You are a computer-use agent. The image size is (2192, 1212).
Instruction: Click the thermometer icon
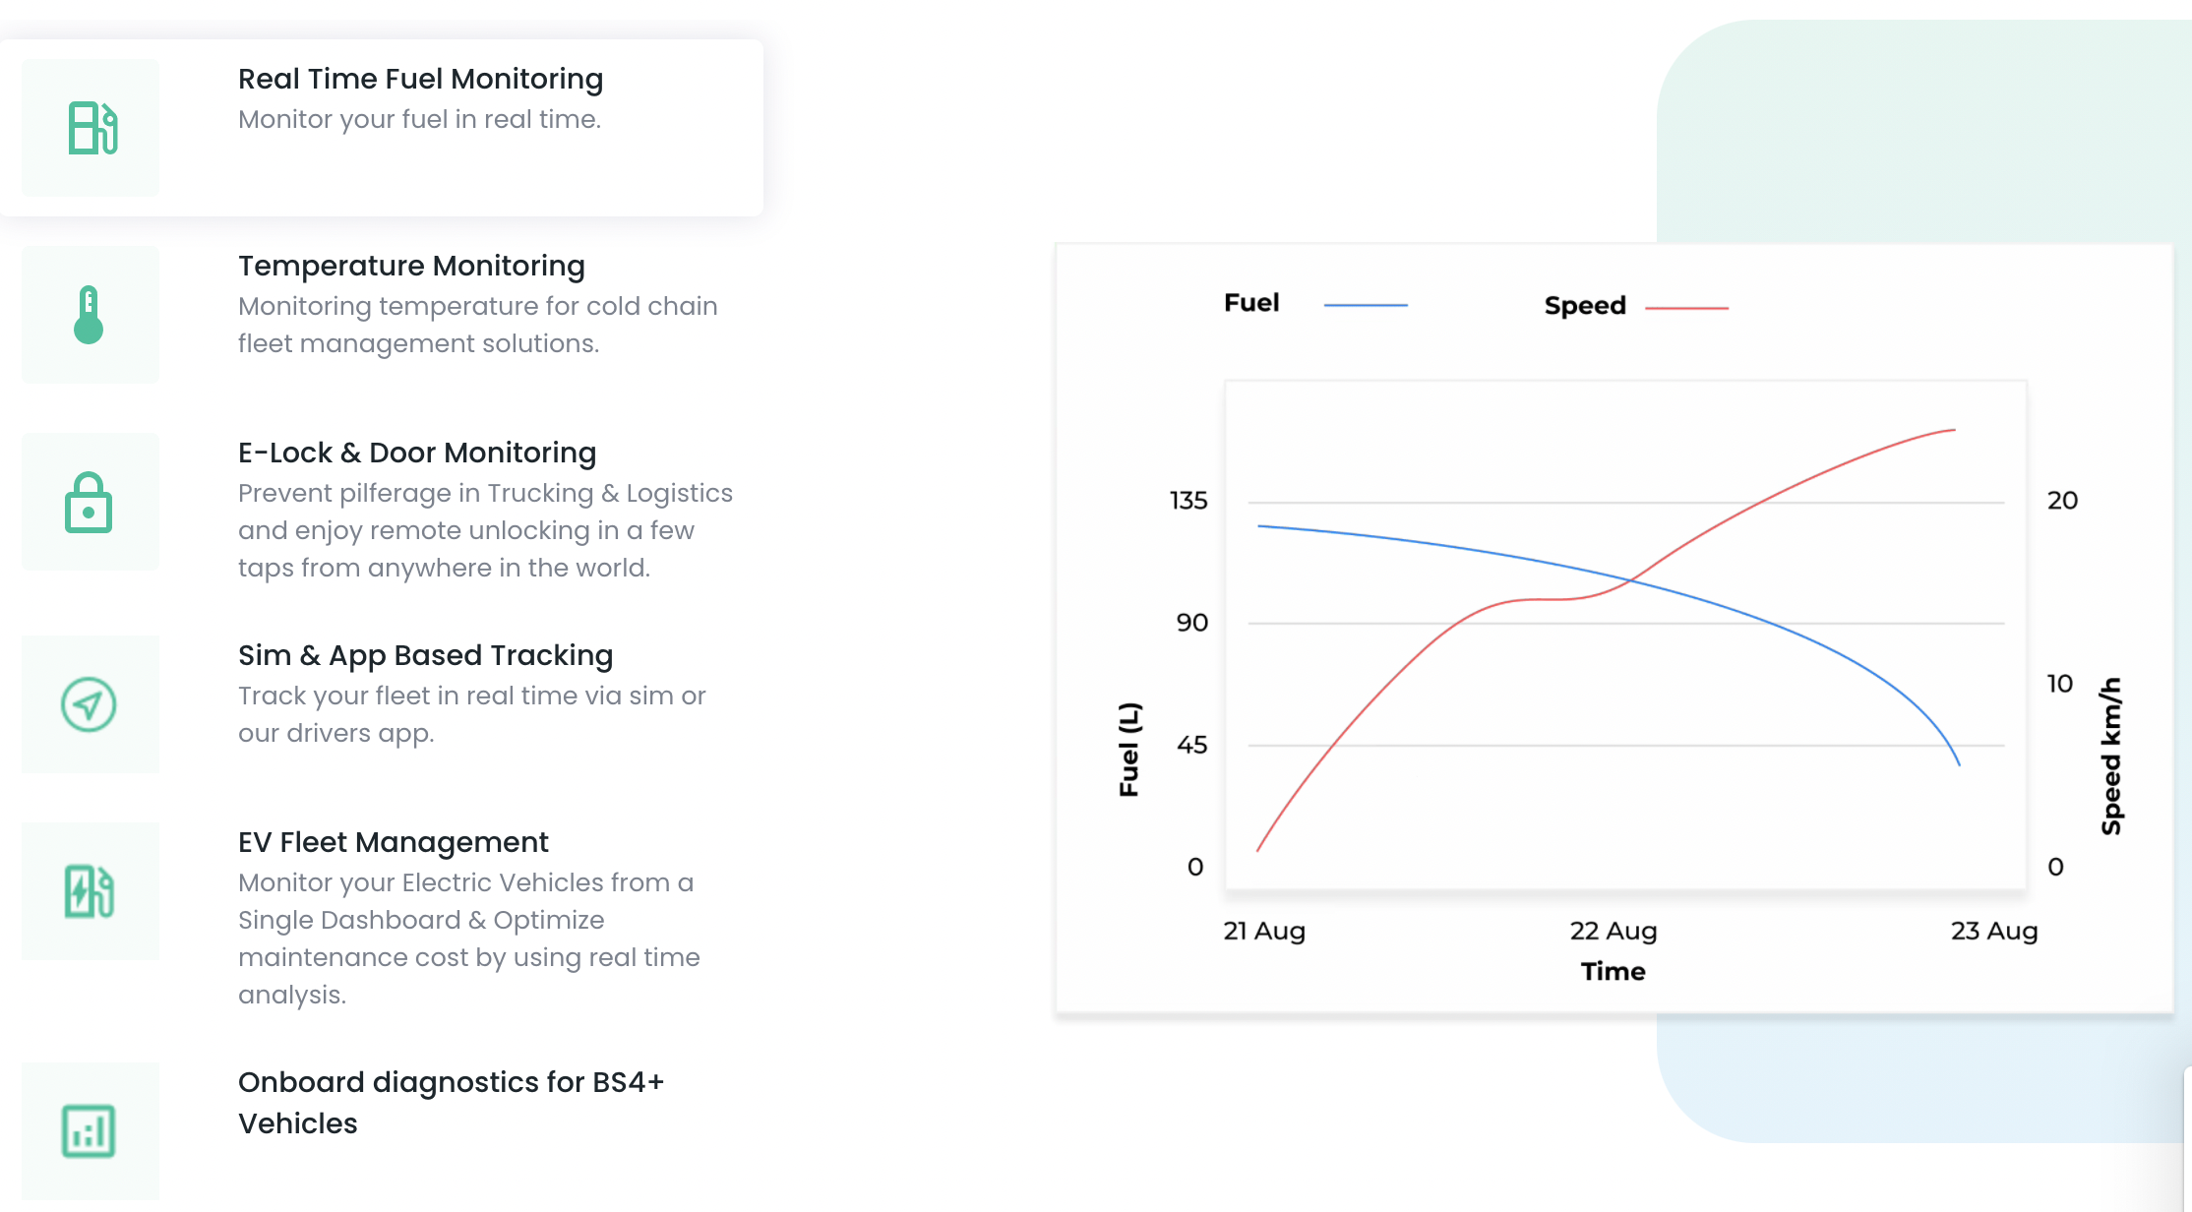tap(89, 315)
